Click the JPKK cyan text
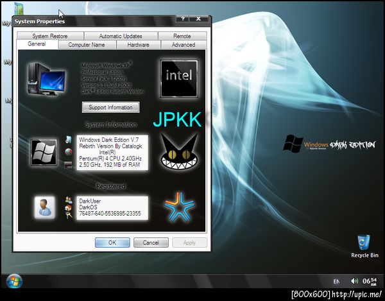Viewport: 385px width, 301px height. [x=177, y=119]
